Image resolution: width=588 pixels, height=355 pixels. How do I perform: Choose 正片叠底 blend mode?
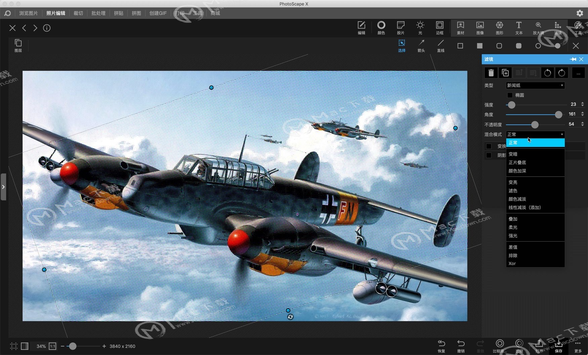(535, 162)
